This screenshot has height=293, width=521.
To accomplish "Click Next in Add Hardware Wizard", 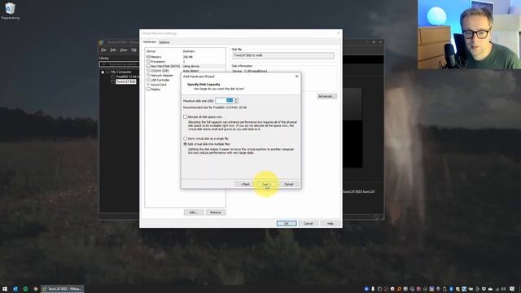I will click(x=266, y=184).
